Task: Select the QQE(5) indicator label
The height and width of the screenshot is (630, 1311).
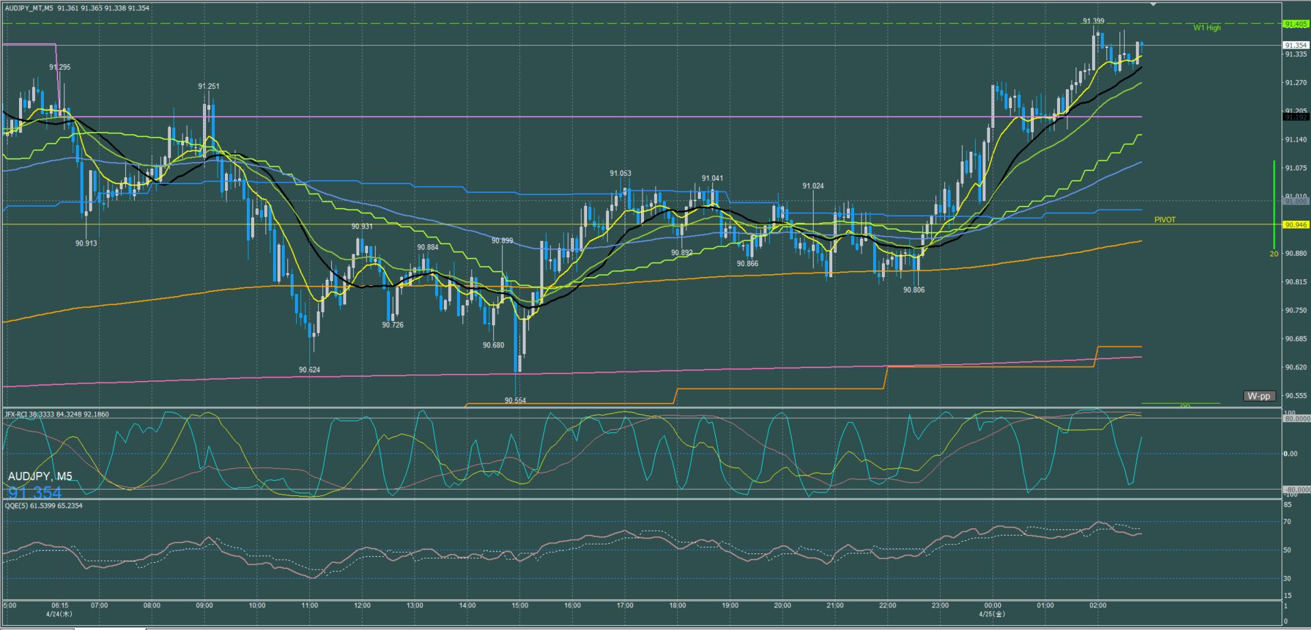Action: coord(44,506)
